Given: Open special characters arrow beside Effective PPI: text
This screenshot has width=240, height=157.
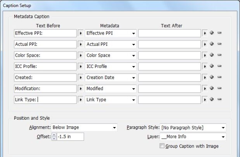Looking at the screenshot, I should [81, 33].
